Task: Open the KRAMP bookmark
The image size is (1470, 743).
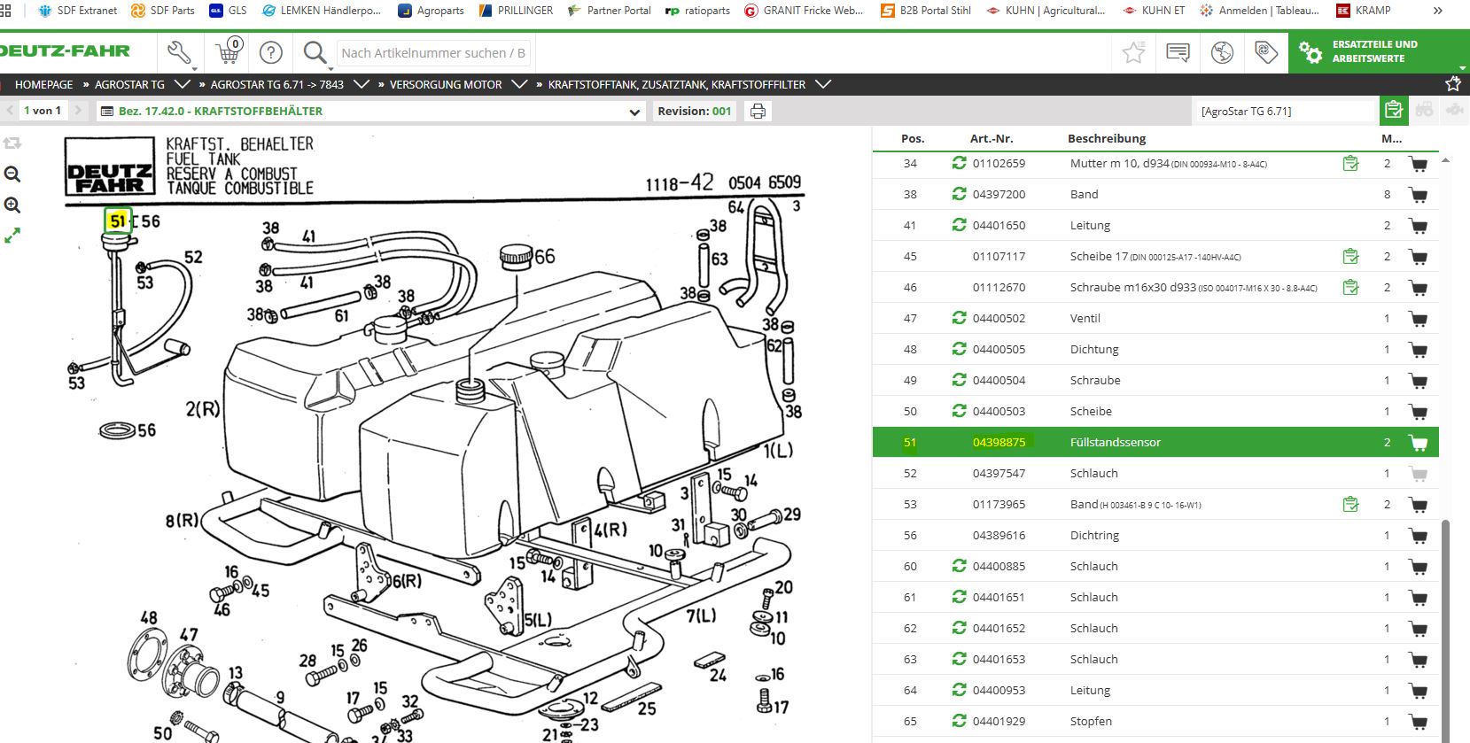Action: [x=1364, y=11]
